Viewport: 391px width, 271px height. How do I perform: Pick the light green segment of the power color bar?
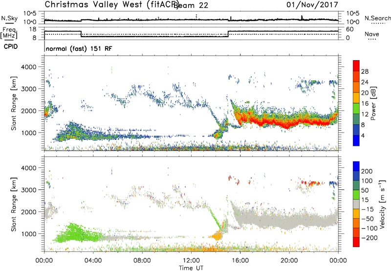click(356, 108)
